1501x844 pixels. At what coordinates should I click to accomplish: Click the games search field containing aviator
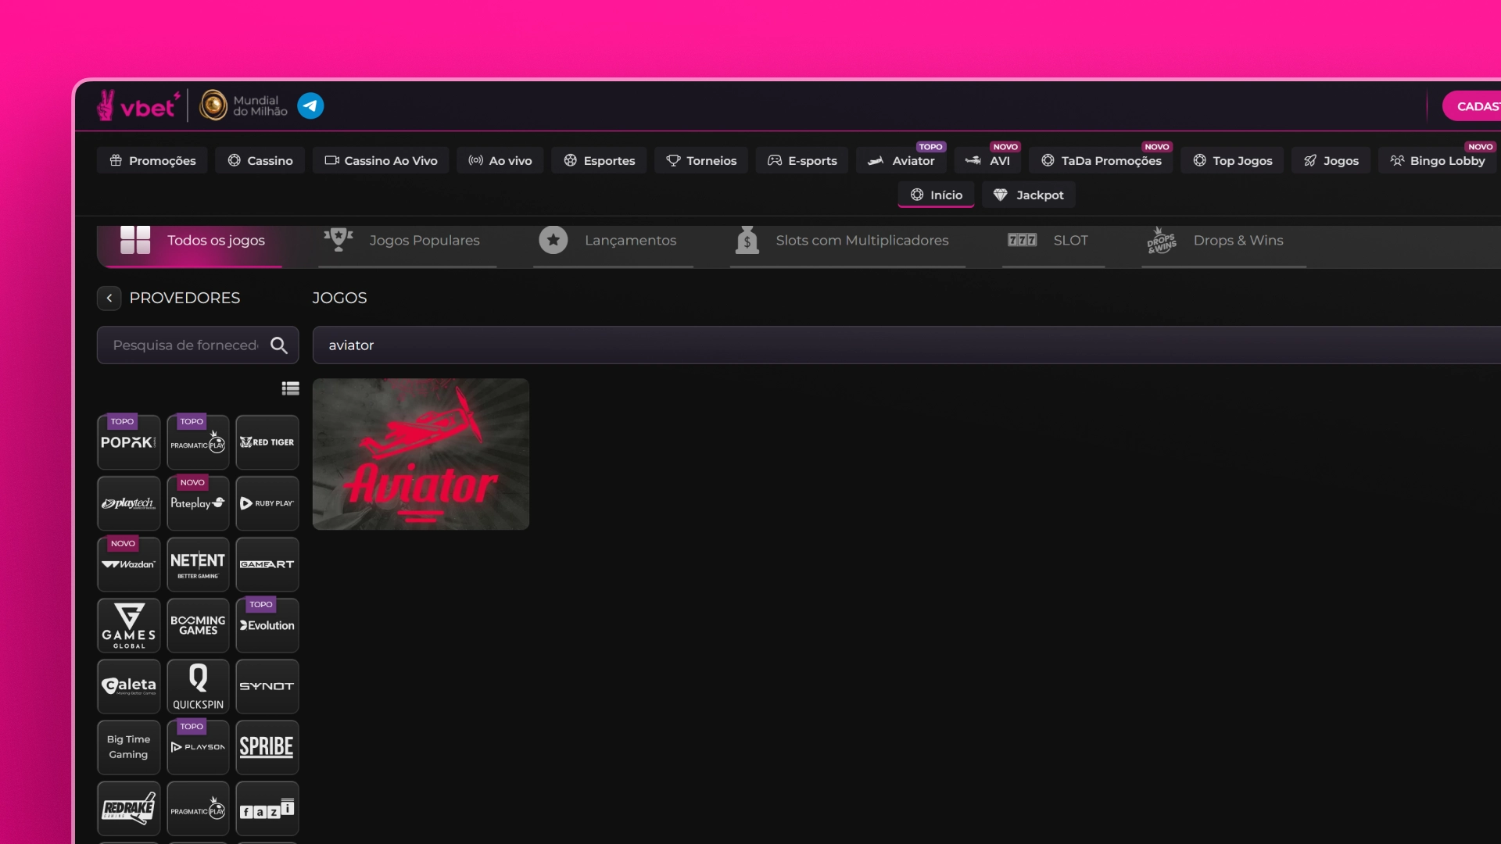click(x=907, y=345)
